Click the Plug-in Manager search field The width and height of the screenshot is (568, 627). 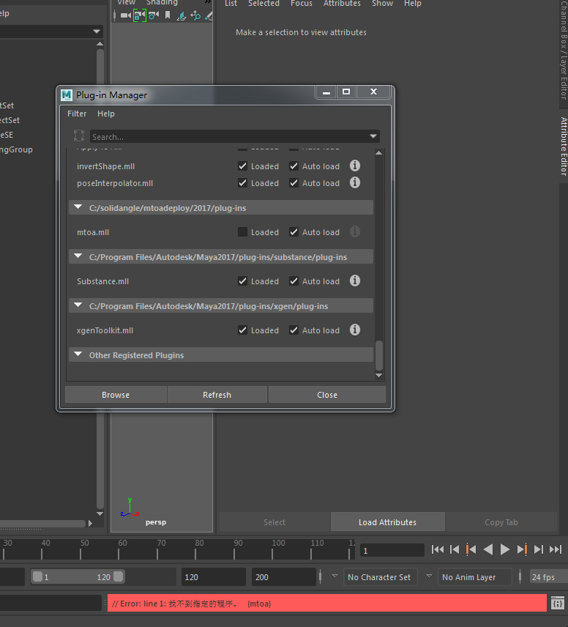[x=235, y=136]
